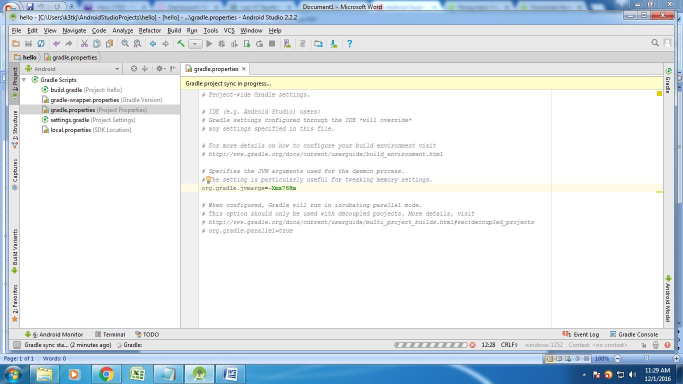Open the run configuration dropdown in the toolbar

195,44
